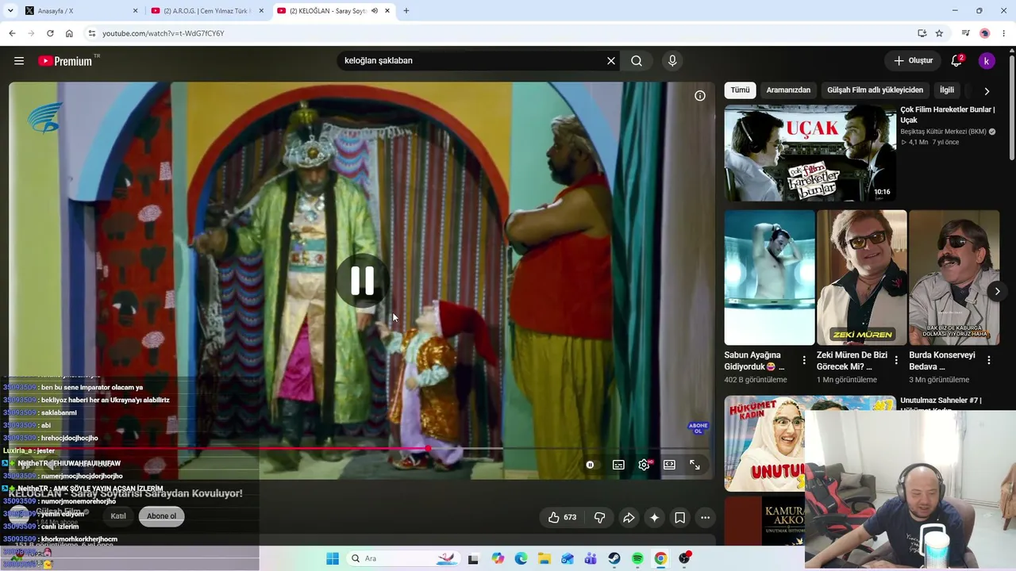Image resolution: width=1016 pixels, height=571 pixels.
Task: Launch Spotify from the taskbar
Action: (637, 558)
